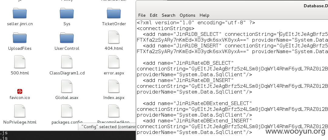Select the PrecompiledApp file icon
This screenshot has height=140, width=328.
click(x=114, y=111)
